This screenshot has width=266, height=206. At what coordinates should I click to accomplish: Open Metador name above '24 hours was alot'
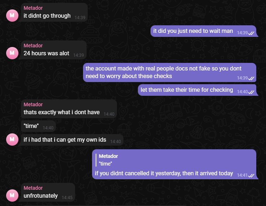[33, 46]
